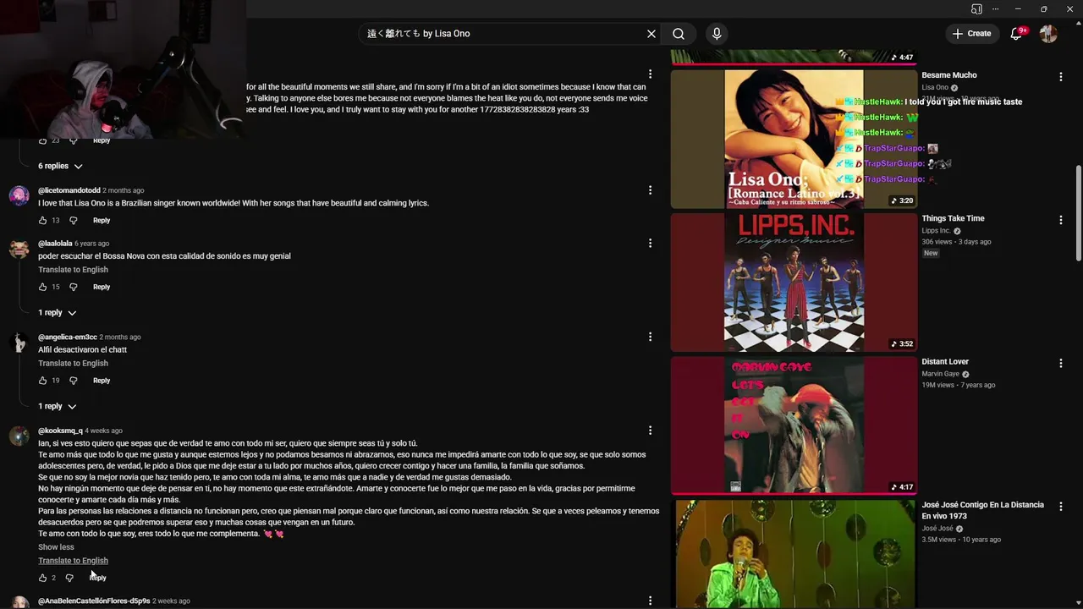Image resolution: width=1083 pixels, height=609 pixels.
Task: Open options menu for @licetomandotodd comment
Action: pyautogui.click(x=650, y=190)
